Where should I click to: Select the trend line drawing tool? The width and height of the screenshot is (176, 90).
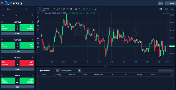[38, 13]
